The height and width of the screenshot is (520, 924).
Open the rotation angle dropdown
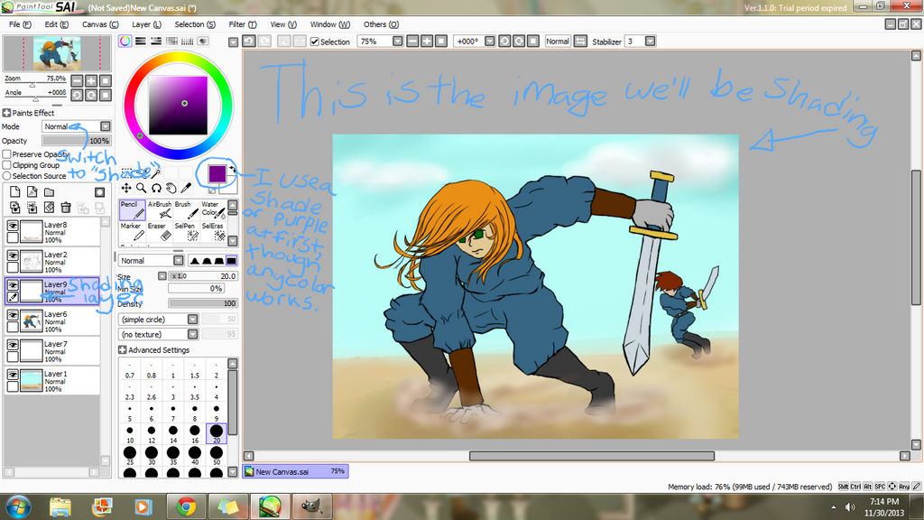point(490,42)
